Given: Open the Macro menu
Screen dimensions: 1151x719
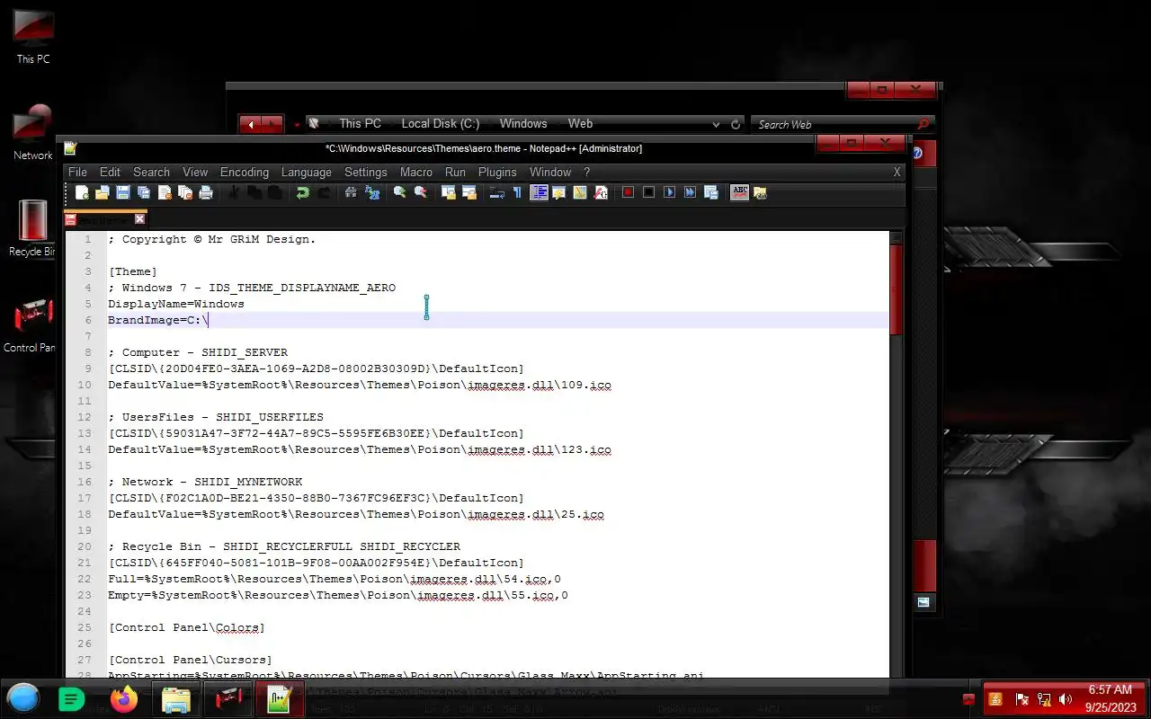Looking at the screenshot, I should click(x=416, y=172).
